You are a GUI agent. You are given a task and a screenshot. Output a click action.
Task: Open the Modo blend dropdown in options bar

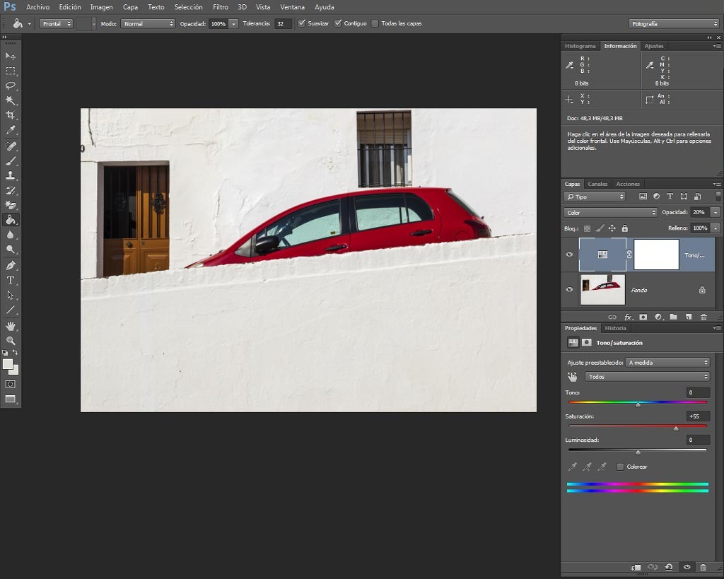pyautogui.click(x=148, y=23)
